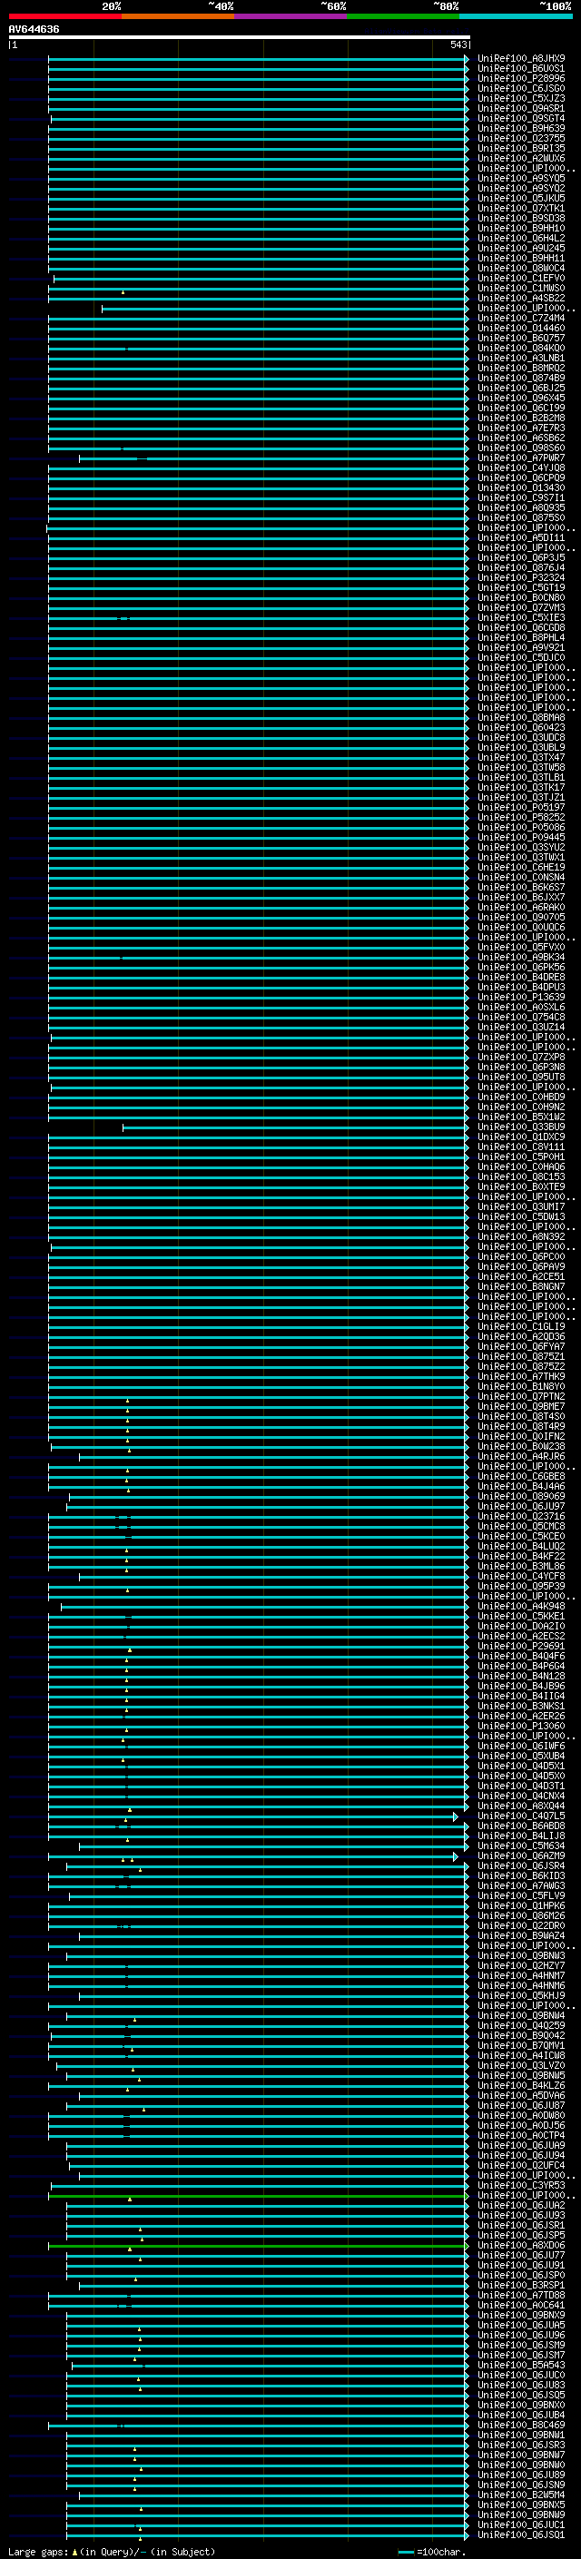
Task: Select hit UniRef100_O23755
Action: tap(521, 138)
